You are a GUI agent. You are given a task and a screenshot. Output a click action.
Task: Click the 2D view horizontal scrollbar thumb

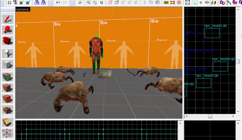[x=210, y=116]
